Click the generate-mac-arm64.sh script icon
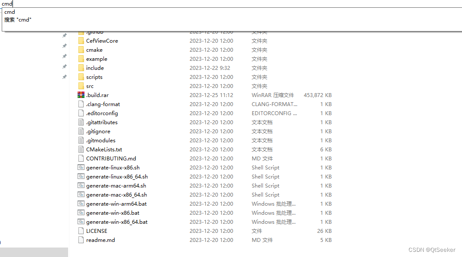This screenshot has width=462, height=257. tap(81, 186)
